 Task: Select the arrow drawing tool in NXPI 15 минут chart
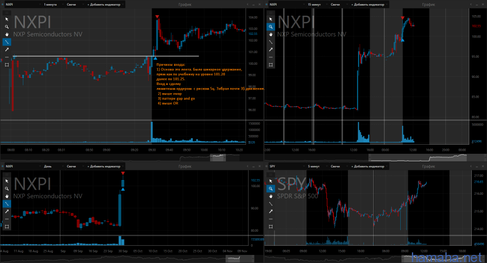click(x=271, y=50)
